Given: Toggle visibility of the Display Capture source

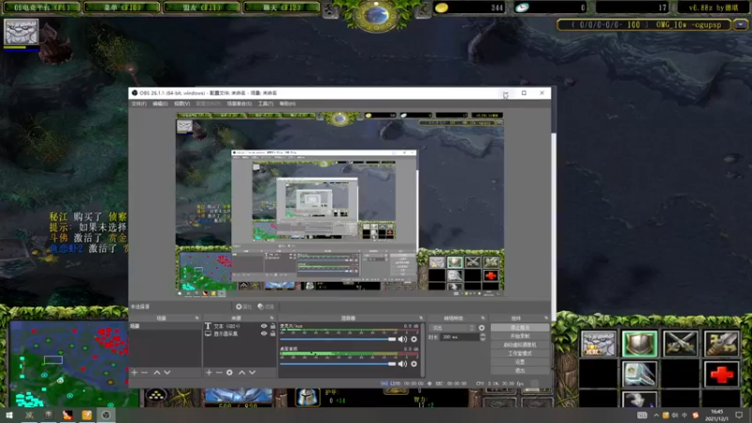Looking at the screenshot, I should [x=264, y=334].
